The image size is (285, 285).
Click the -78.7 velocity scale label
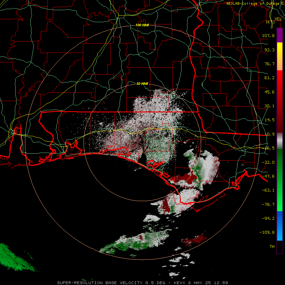(x=268, y=205)
